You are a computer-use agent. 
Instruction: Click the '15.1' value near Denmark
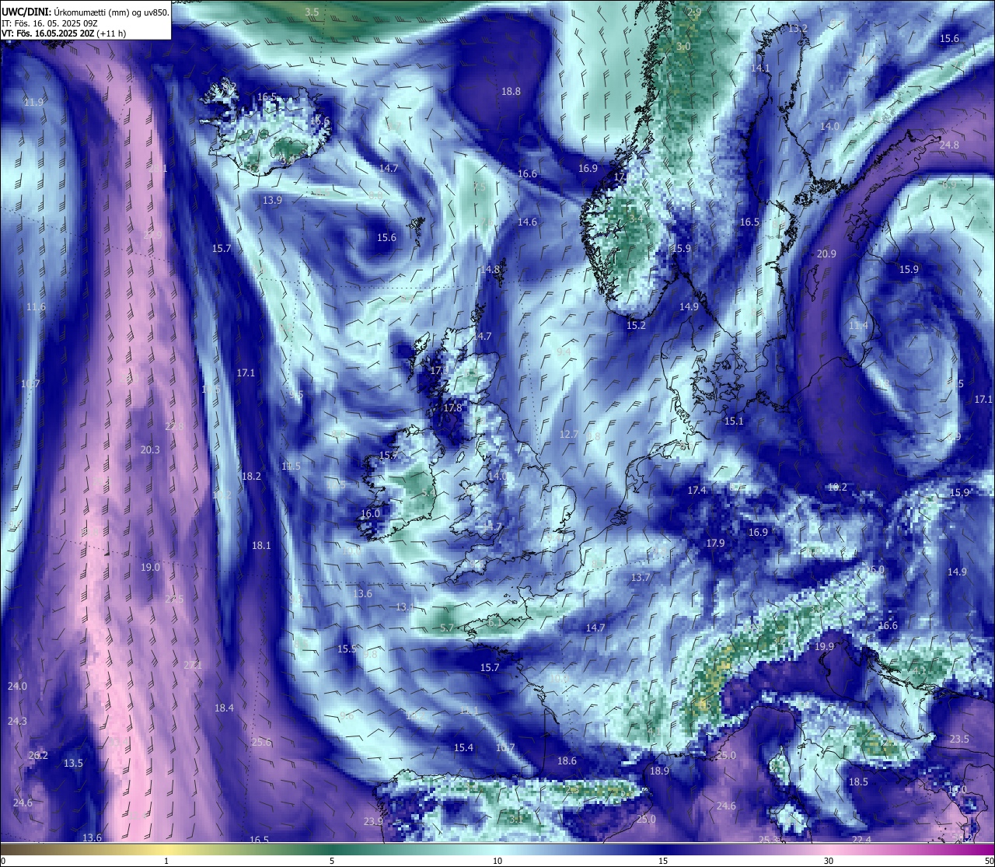pyautogui.click(x=734, y=421)
